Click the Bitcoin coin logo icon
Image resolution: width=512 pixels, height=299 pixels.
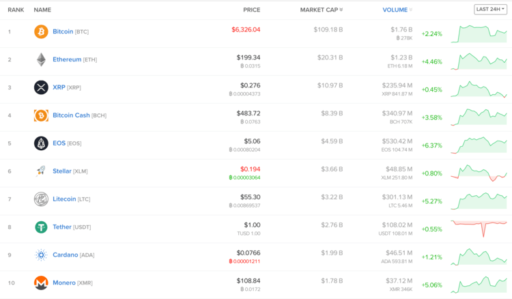click(41, 31)
